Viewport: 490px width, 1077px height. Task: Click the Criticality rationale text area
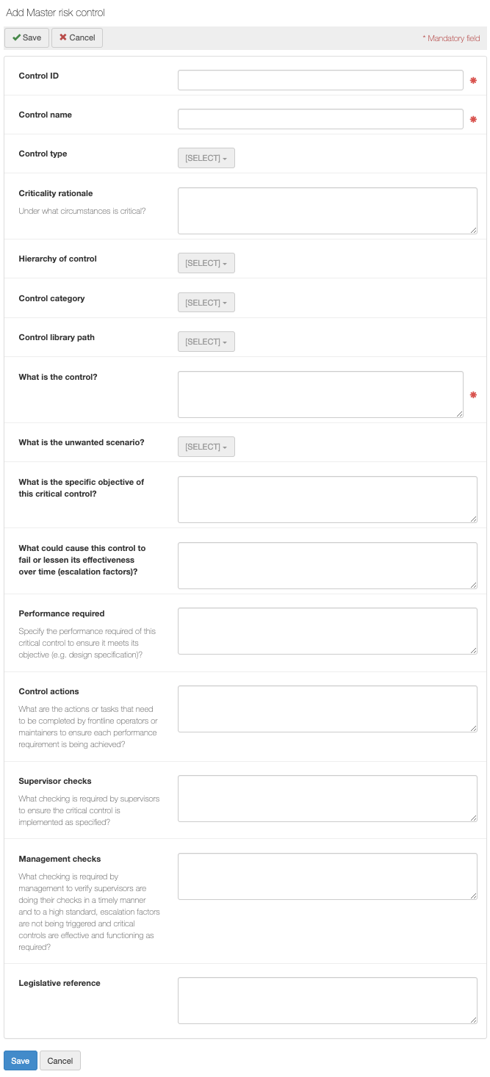[328, 211]
